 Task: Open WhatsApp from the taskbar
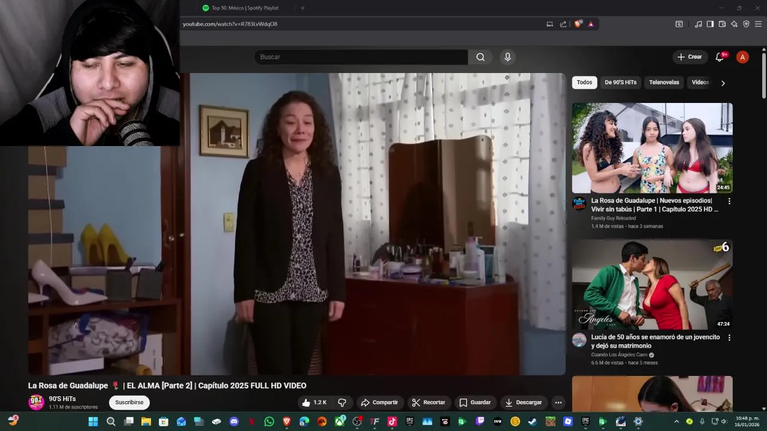click(269, 421)
